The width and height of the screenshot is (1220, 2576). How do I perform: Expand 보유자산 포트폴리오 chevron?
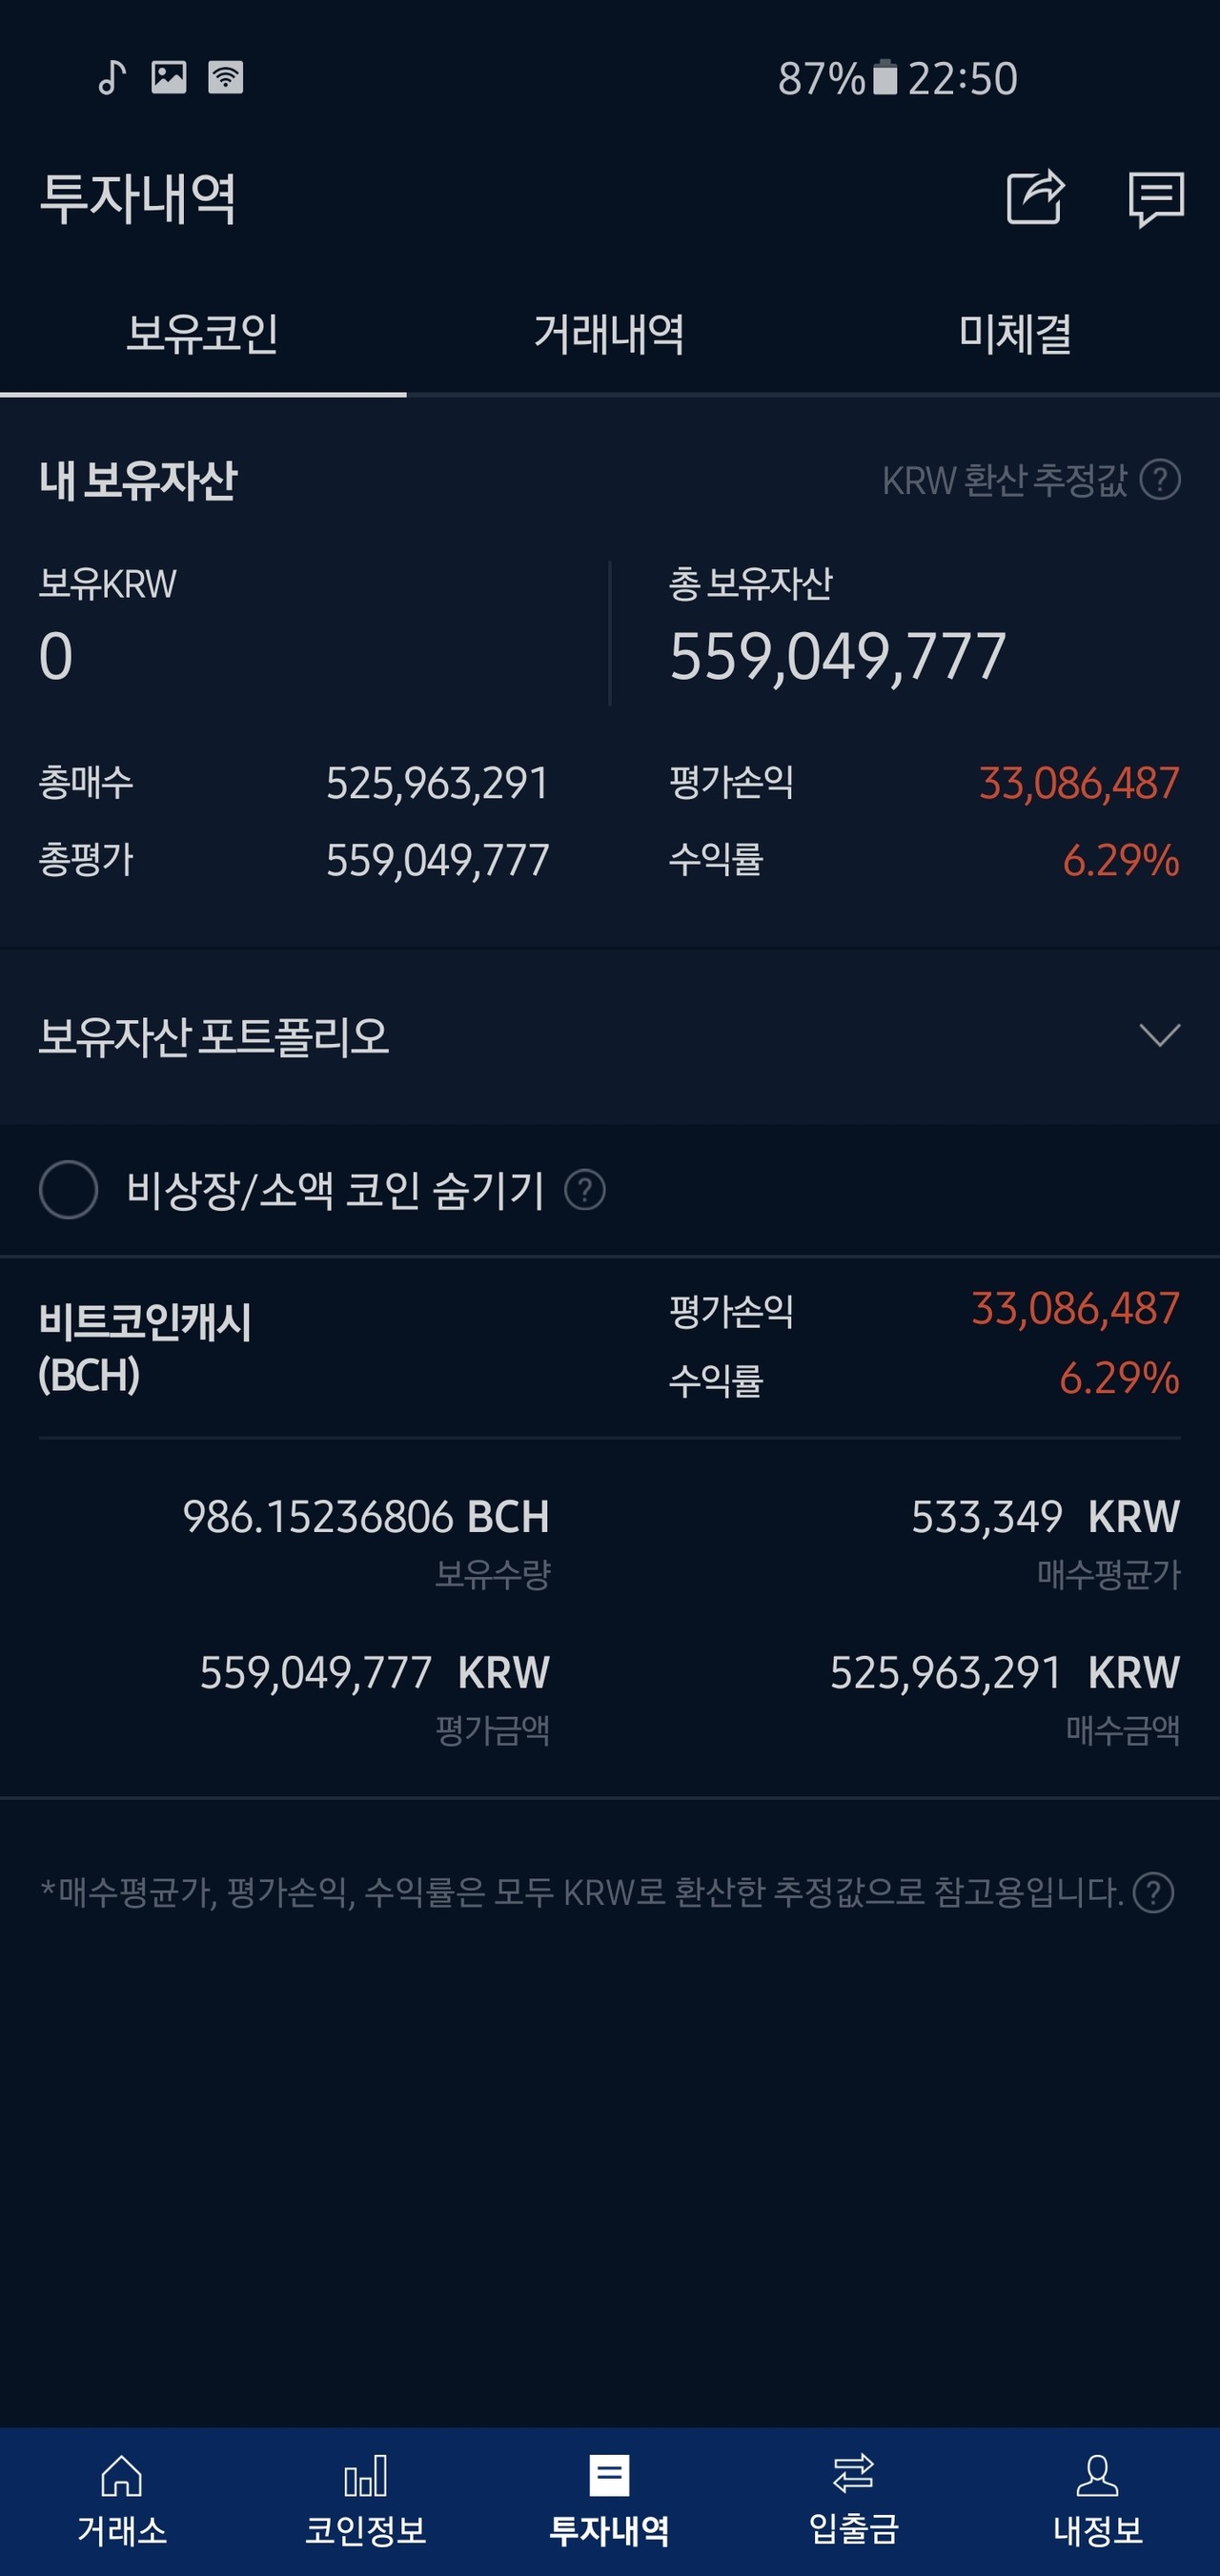(x=1159, y=1035)
